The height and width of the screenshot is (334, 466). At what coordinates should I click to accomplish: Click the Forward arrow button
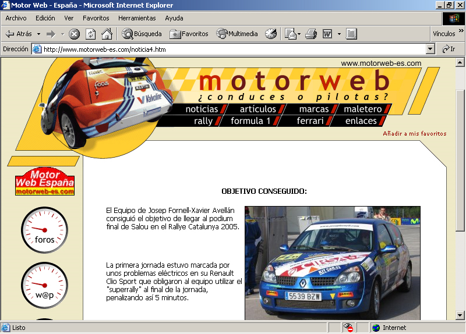[x=51, y=34]
